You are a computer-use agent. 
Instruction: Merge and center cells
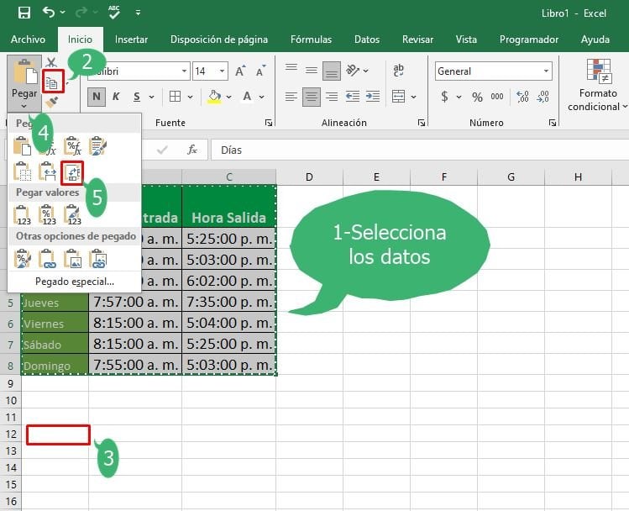398,97
